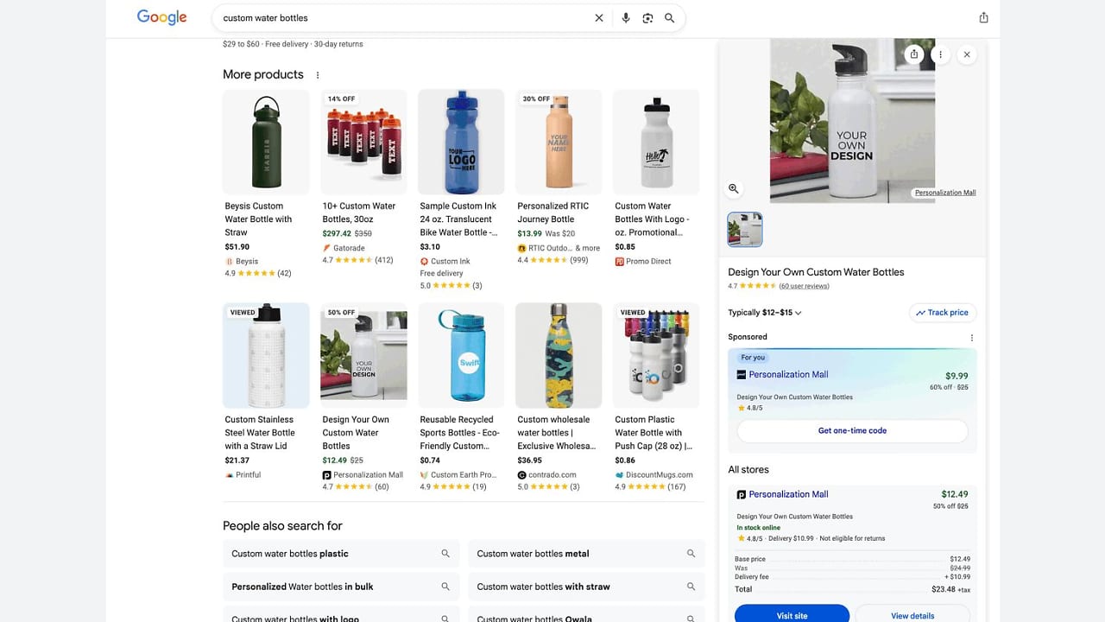The height and width of the screenshot is (622, 1105).
Task: Click Personalization Mall name under All stores
Action: pos(788,495)
